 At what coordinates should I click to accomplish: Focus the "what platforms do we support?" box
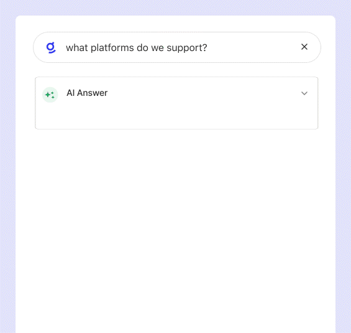[177, 47]
